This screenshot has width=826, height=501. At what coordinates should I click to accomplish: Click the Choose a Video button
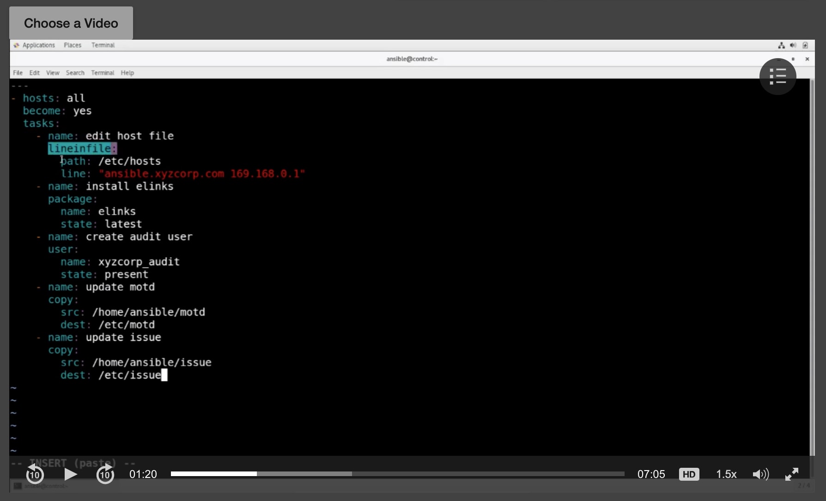tap(71, 23)
